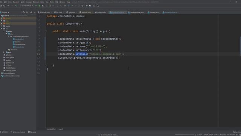This screenshot has width=241, height=136.
Task: Select LombokTest class in project tree
Action: (x=18, y=39)
